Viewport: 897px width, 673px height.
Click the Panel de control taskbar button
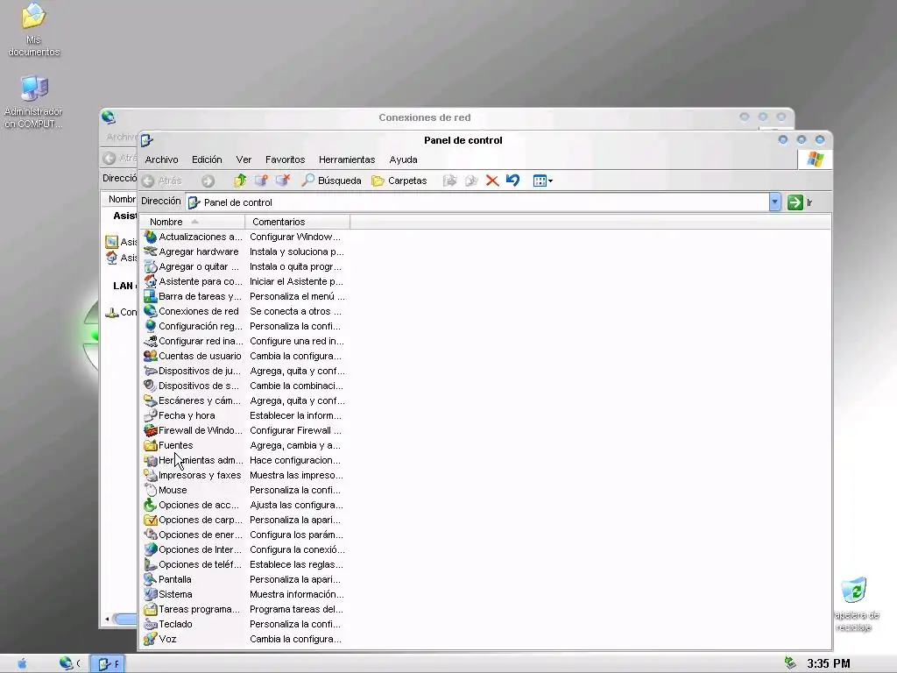(108, 664)
